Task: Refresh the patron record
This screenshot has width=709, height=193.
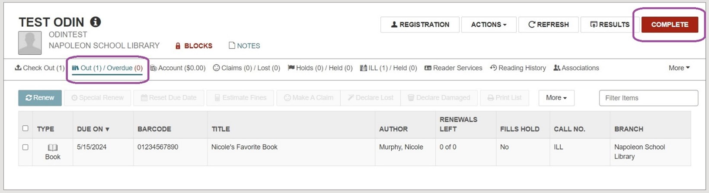Action: click(x=548, y=25)
